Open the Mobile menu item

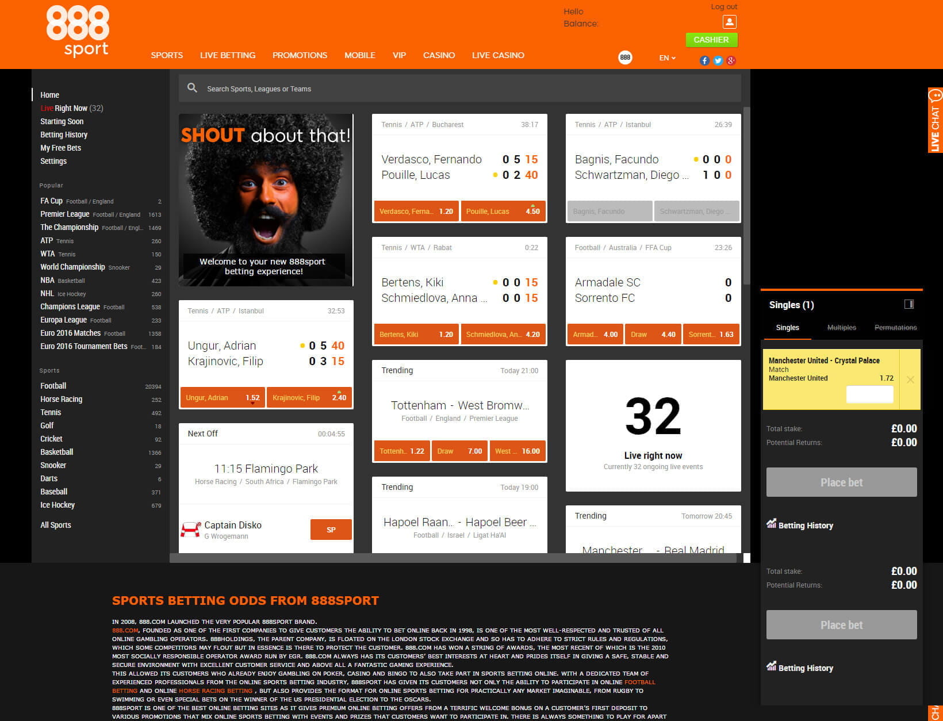(360, 55)
